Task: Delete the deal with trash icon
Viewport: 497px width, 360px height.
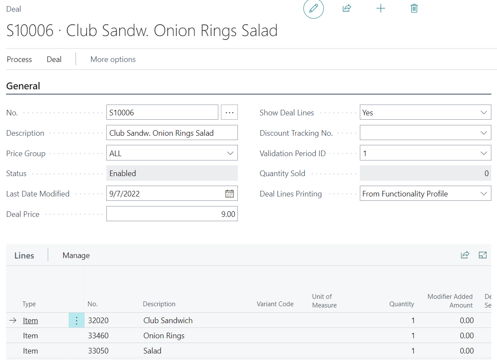Action: coord(414,9)
